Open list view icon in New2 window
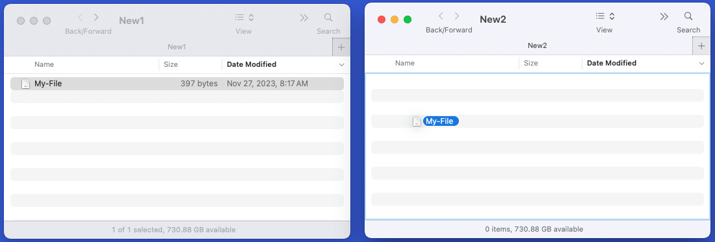The image size is (715, 242). click(x=600, y=16)
